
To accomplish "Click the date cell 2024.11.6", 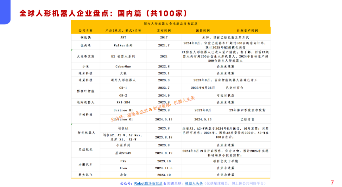I will (x=164, y=168).
